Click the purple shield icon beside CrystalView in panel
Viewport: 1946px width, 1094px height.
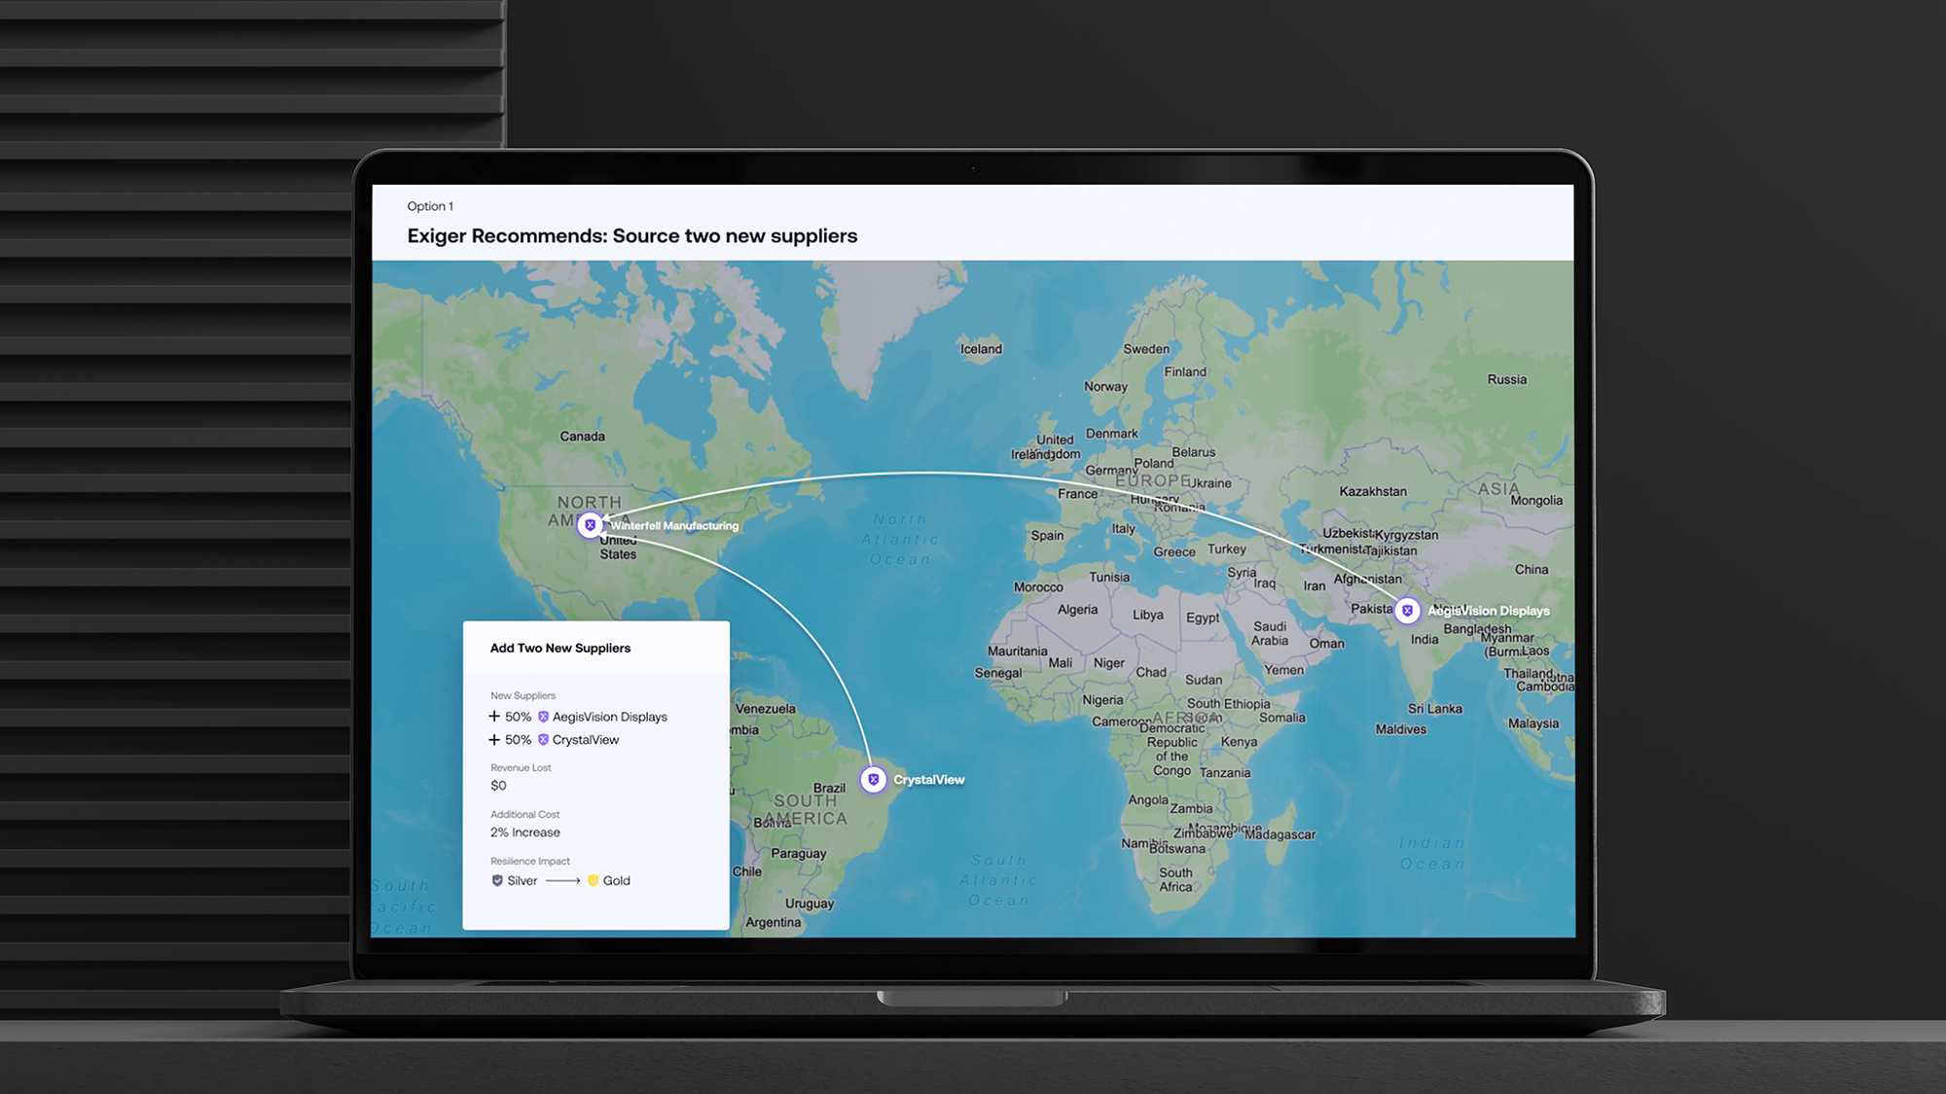(543, 740)
